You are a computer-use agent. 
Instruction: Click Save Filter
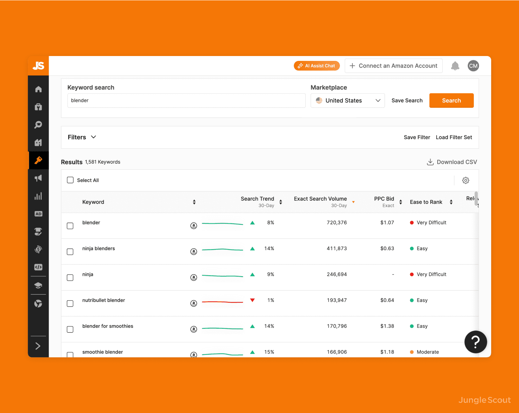[x=417, y=137]
